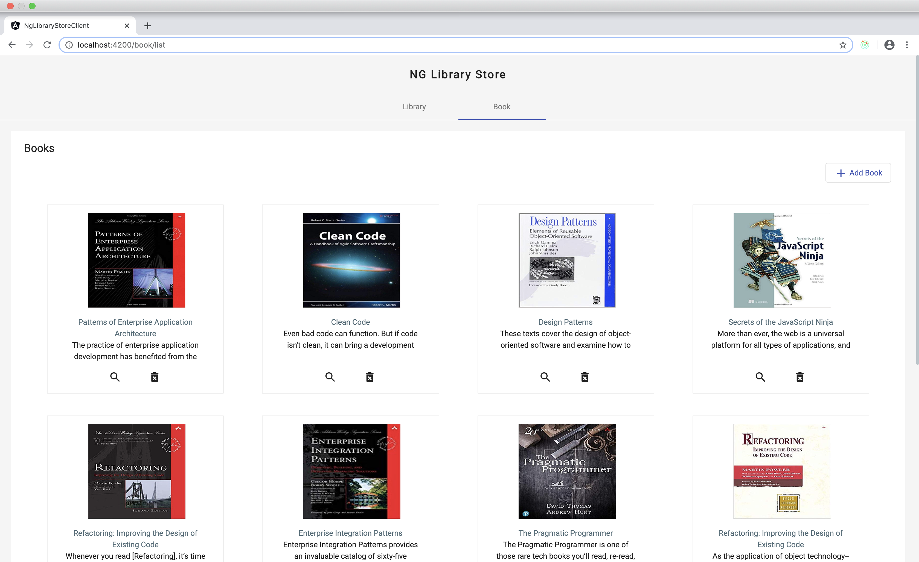Image resolution: width=919 pixels, height=562 pixels.
Task: Close the NgLibraryStoreClient tab
Action: click(x=127, y=26)
